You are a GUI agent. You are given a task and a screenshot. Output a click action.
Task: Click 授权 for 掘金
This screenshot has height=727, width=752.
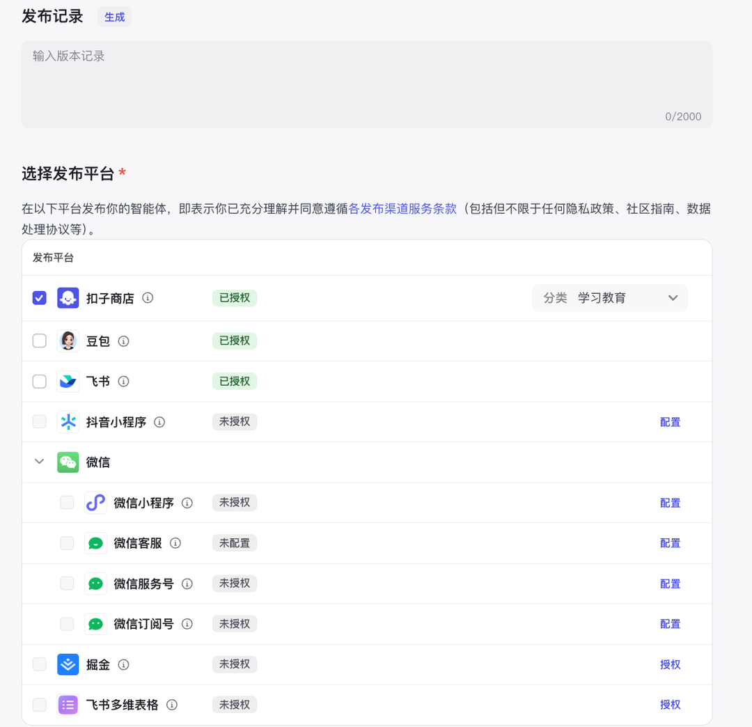point(670,664)
